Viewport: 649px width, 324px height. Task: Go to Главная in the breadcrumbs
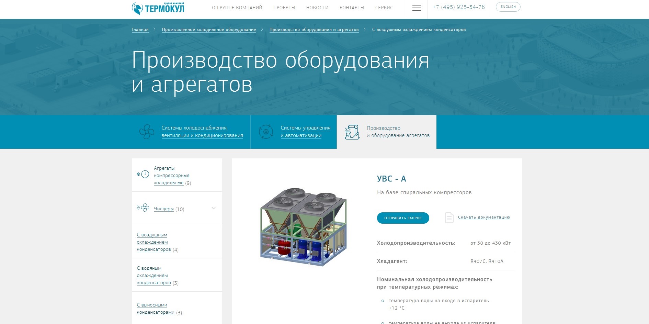tap(140, 30)
